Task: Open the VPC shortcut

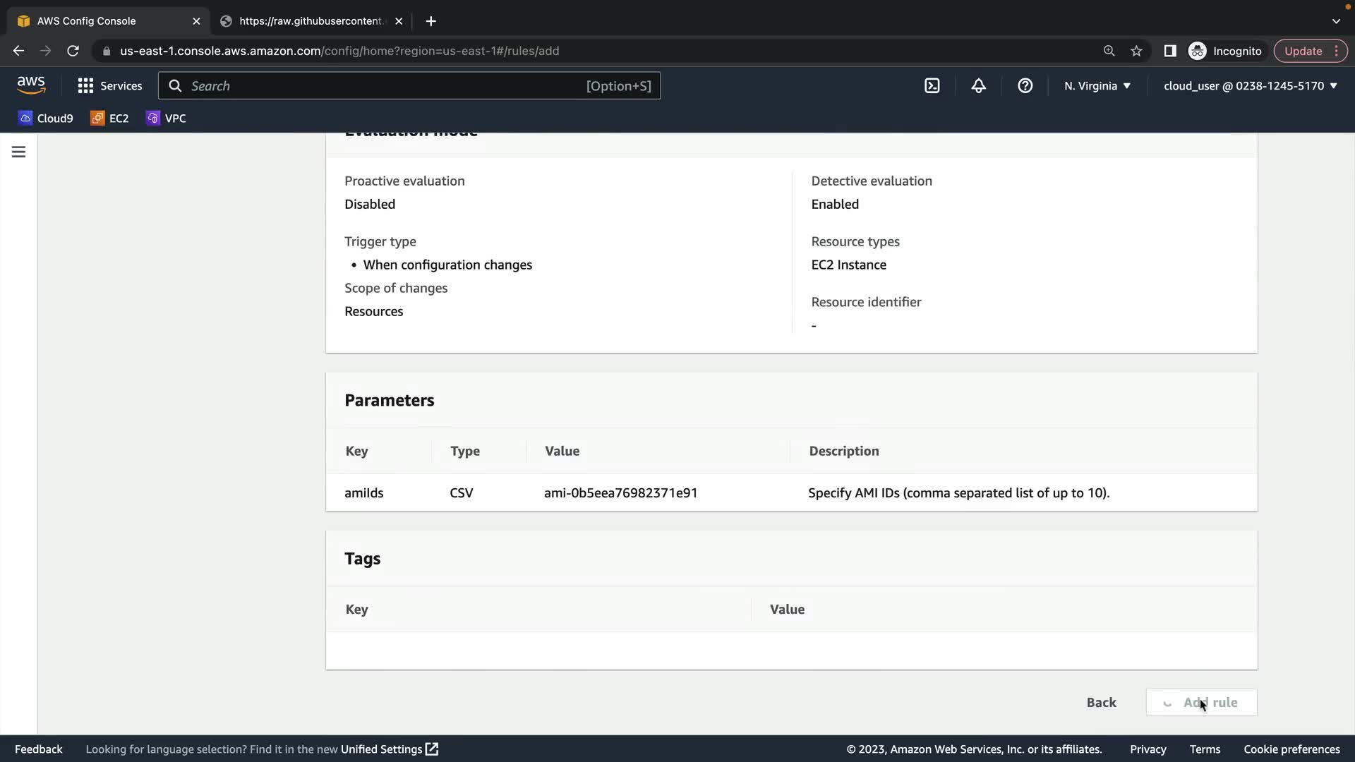Action: click(x=166, y=119)
